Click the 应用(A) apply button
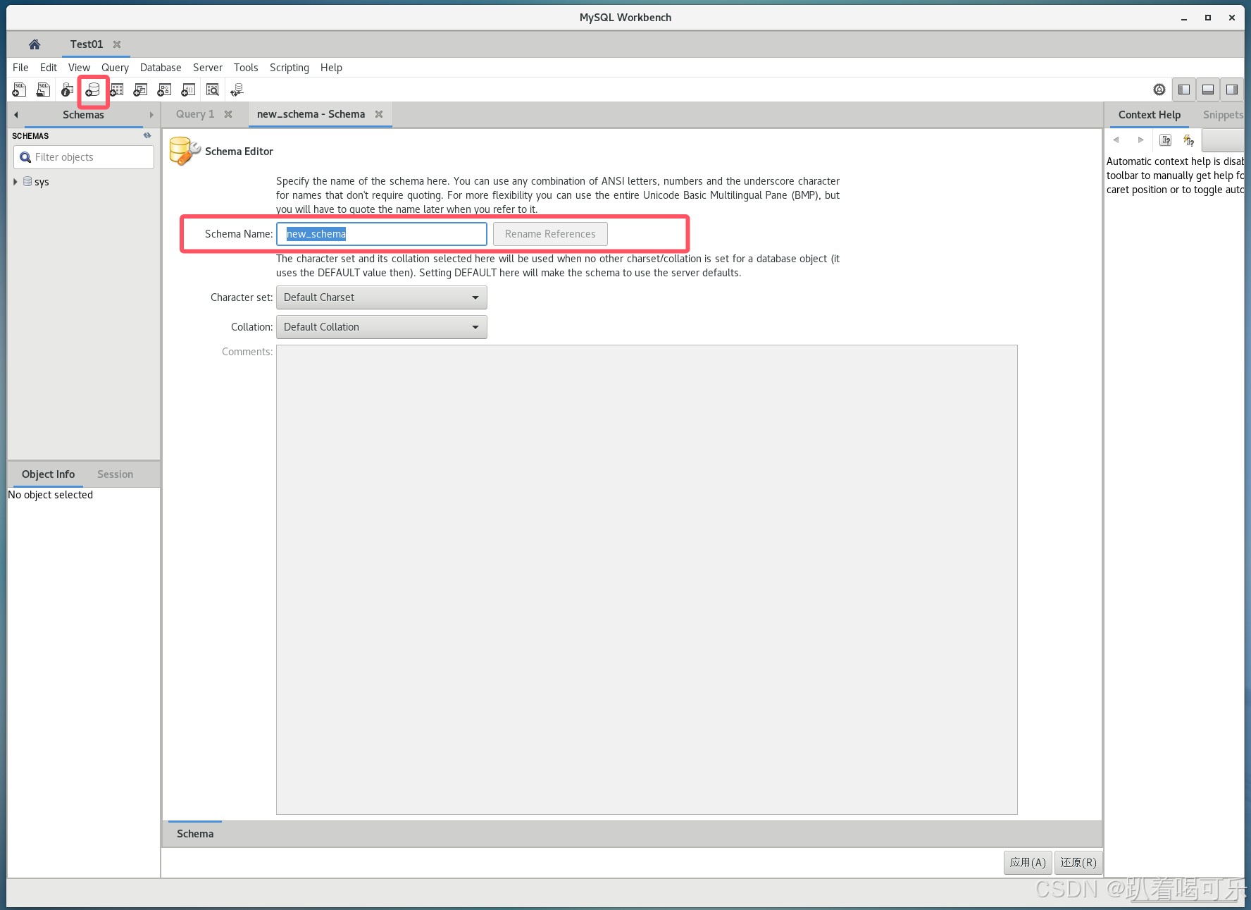1251x910 pixels. (1028, 863)
